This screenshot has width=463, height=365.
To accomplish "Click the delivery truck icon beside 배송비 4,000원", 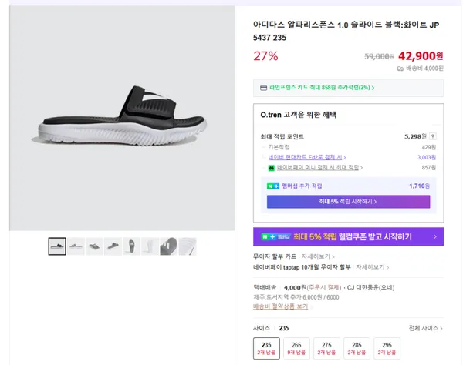I will coord(400,68).
